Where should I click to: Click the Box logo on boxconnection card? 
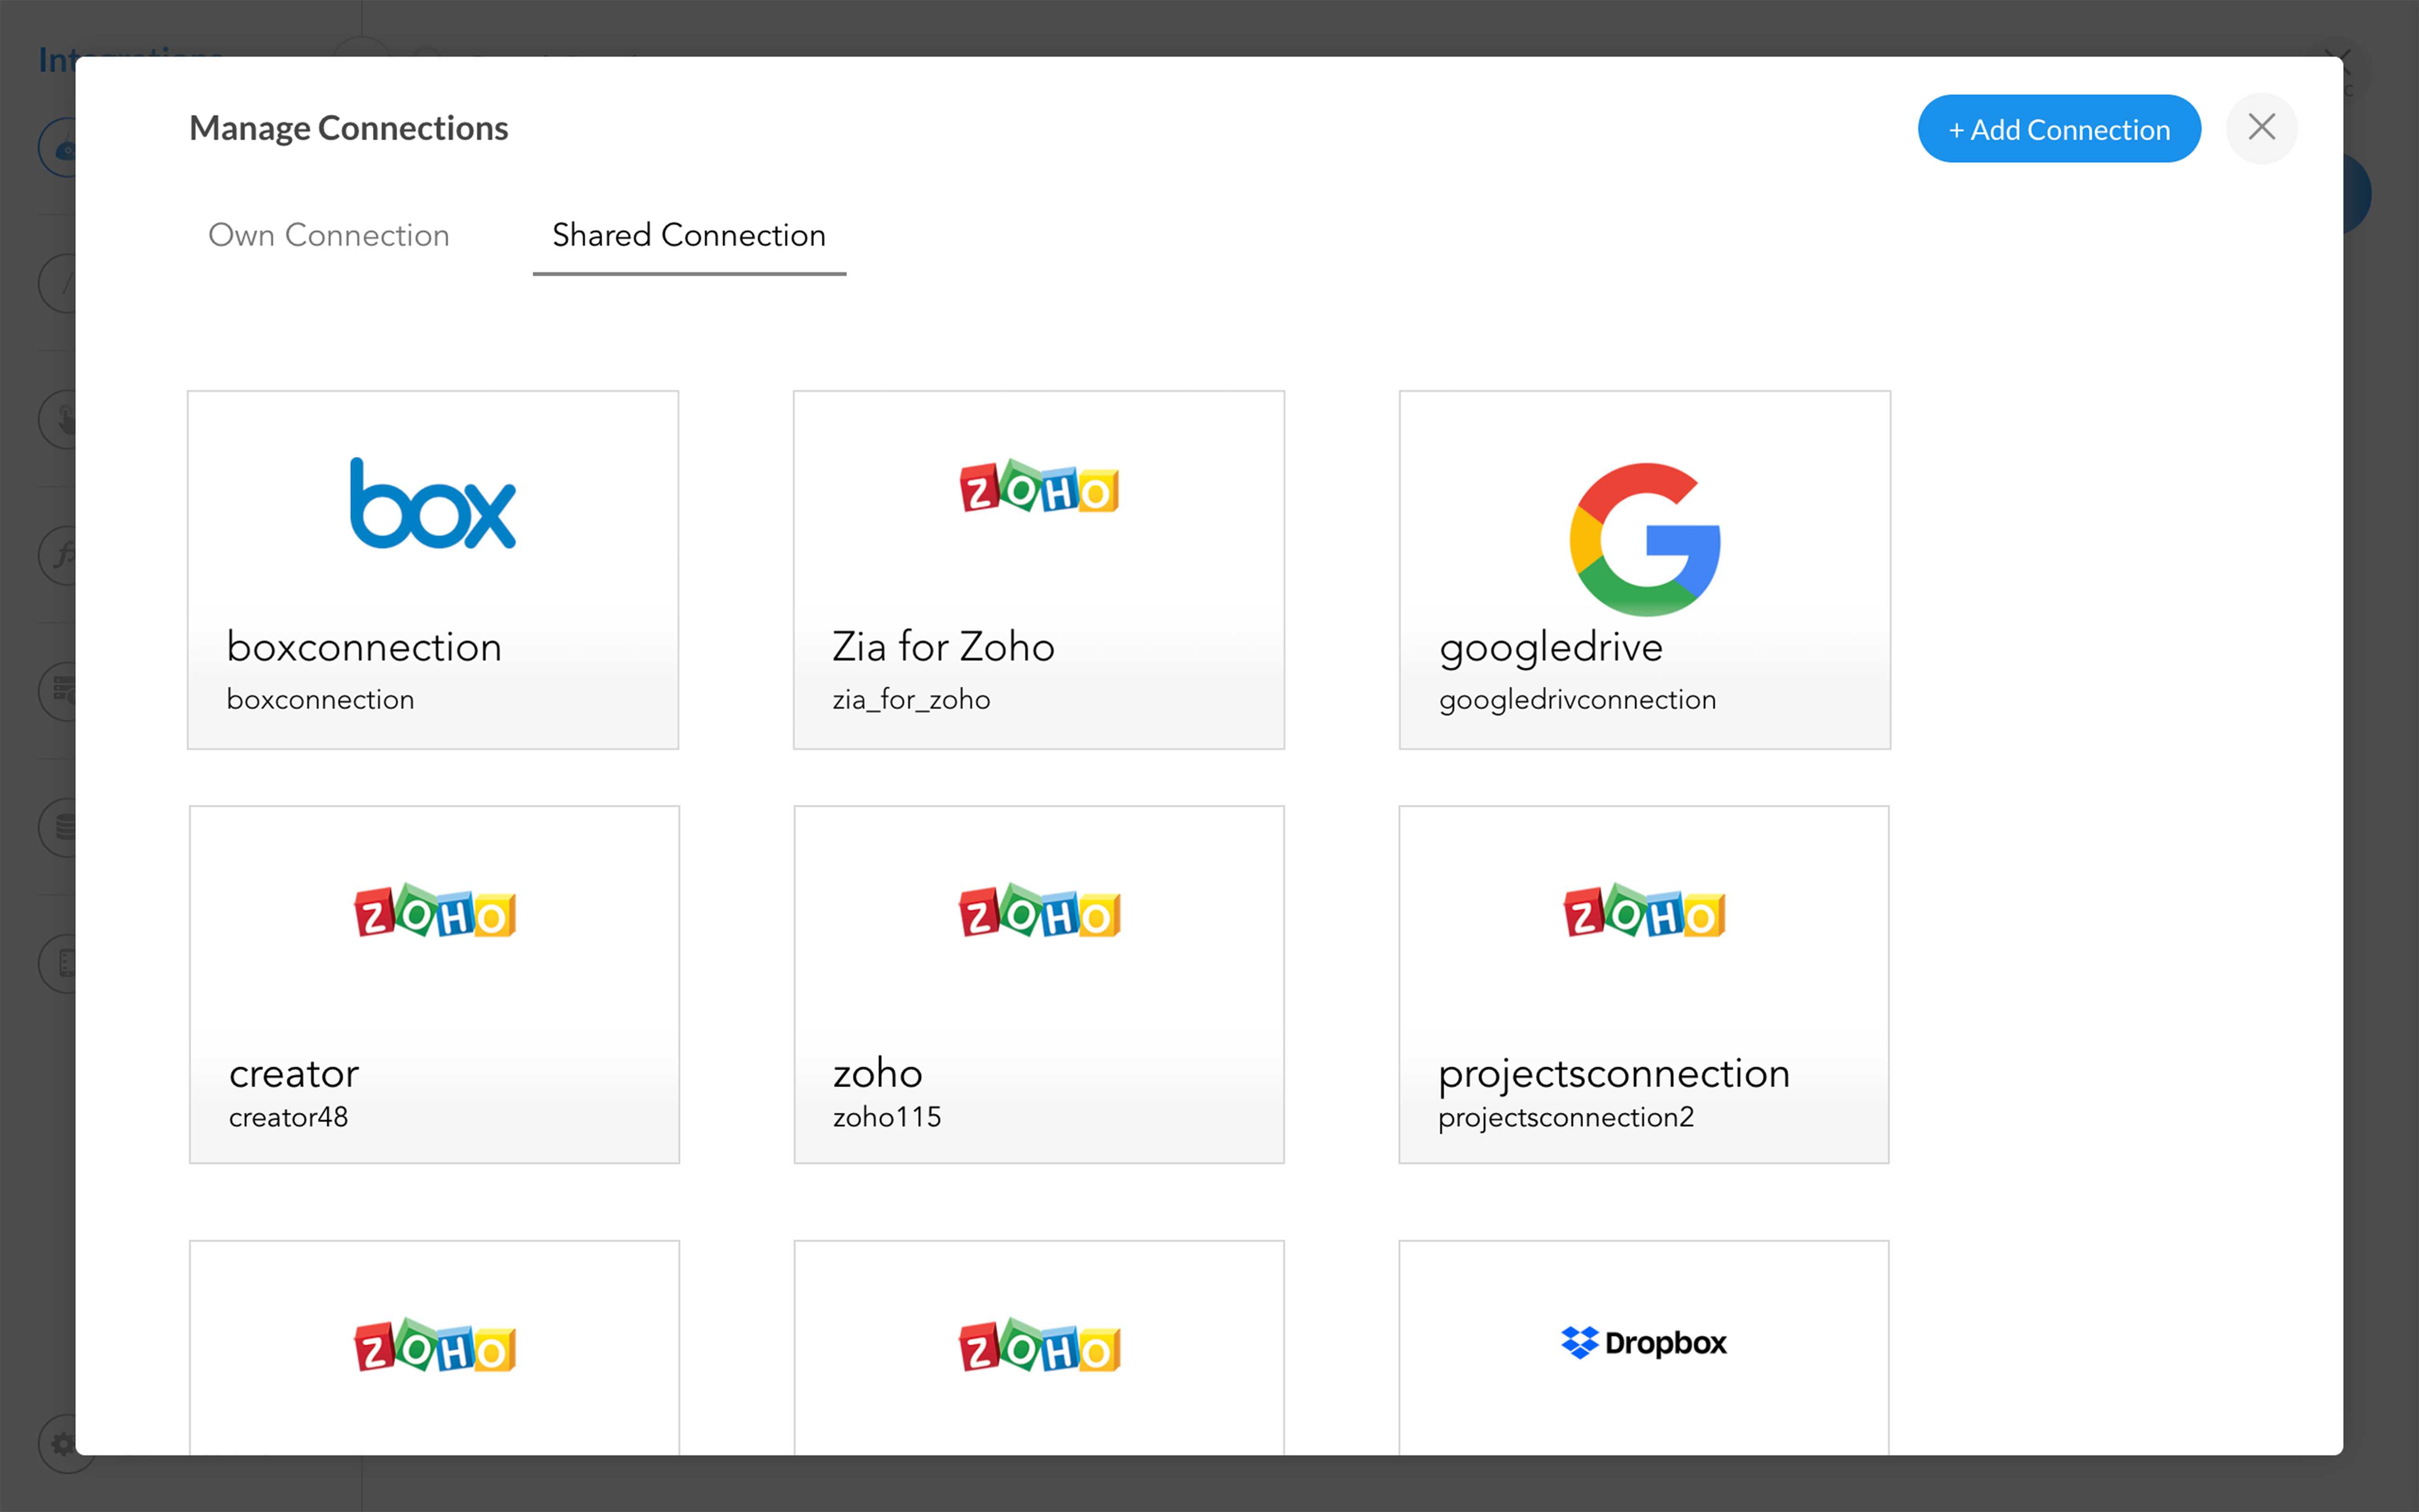[433, 503]
